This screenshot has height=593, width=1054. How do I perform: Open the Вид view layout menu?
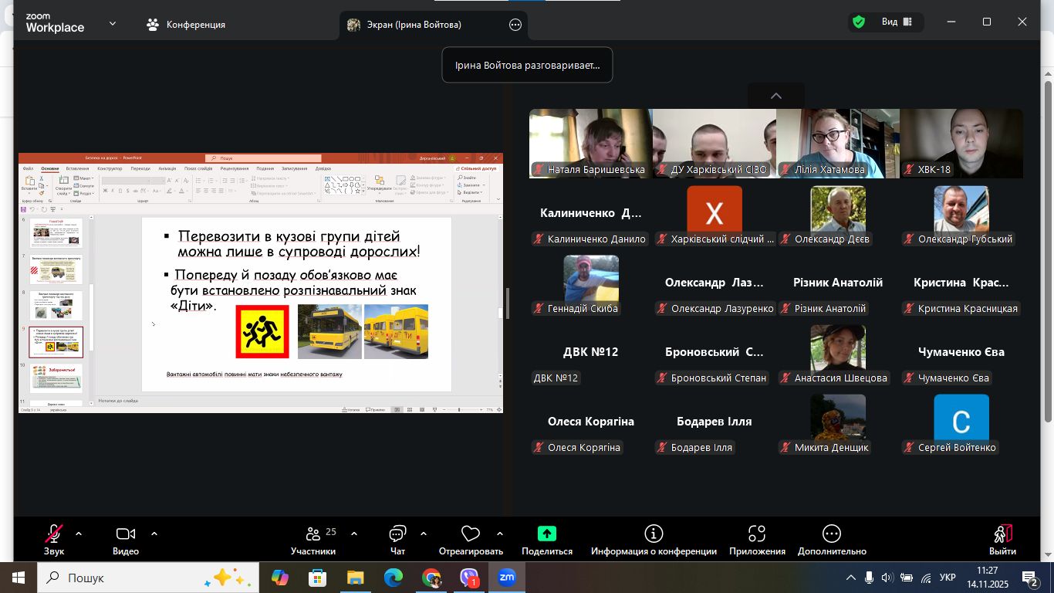897,22
